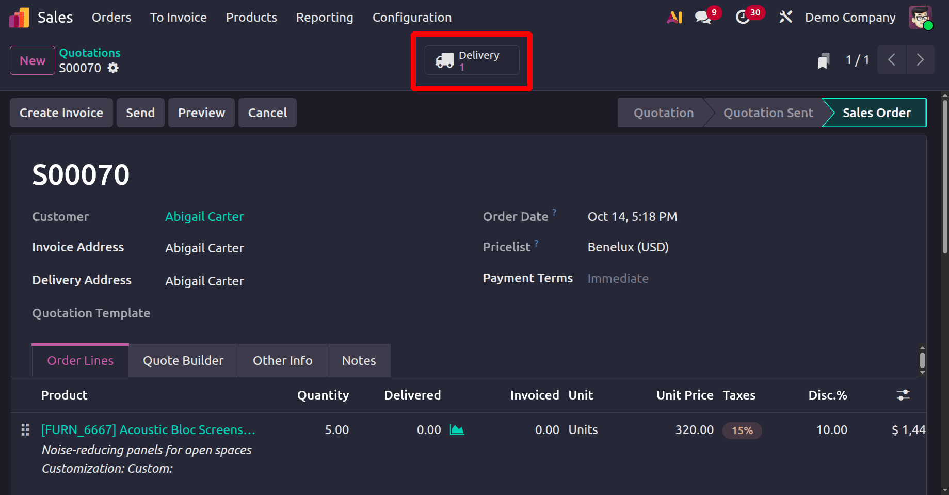This screenshot has height=495, width=949.
Task: Click the Payment Terms field
Action: click(618, 279)
